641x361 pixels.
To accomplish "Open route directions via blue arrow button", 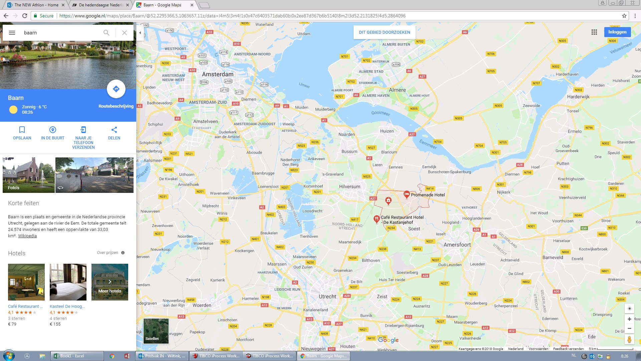I will click(116, 89).
